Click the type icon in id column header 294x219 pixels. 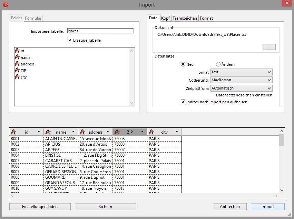pos(13,132)
